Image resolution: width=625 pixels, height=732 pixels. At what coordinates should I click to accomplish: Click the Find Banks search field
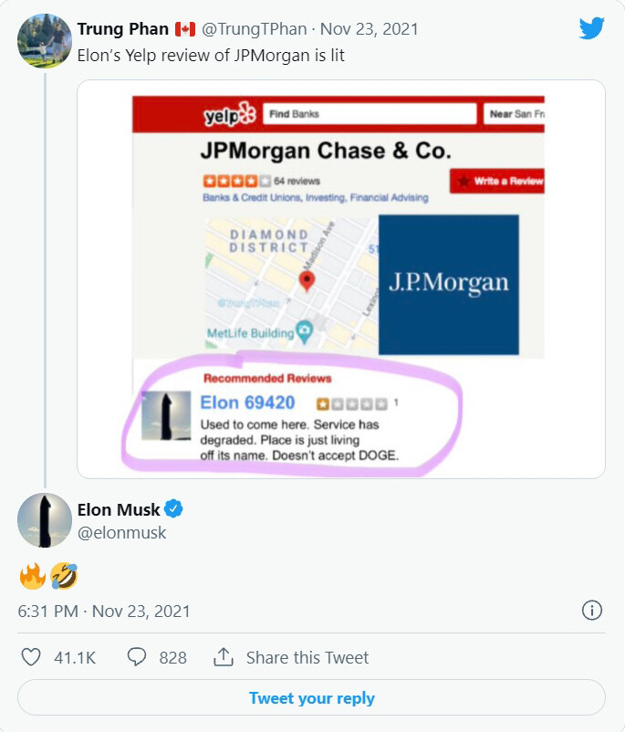tap(370, 114)
